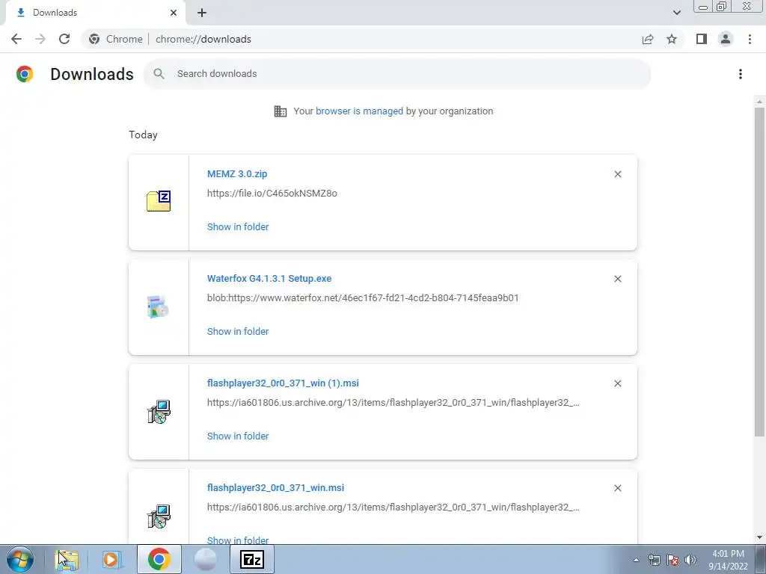This screenshot has height=574, width=766.
Task: Show hidden system tray icons
Action: (x=636, y=560)
